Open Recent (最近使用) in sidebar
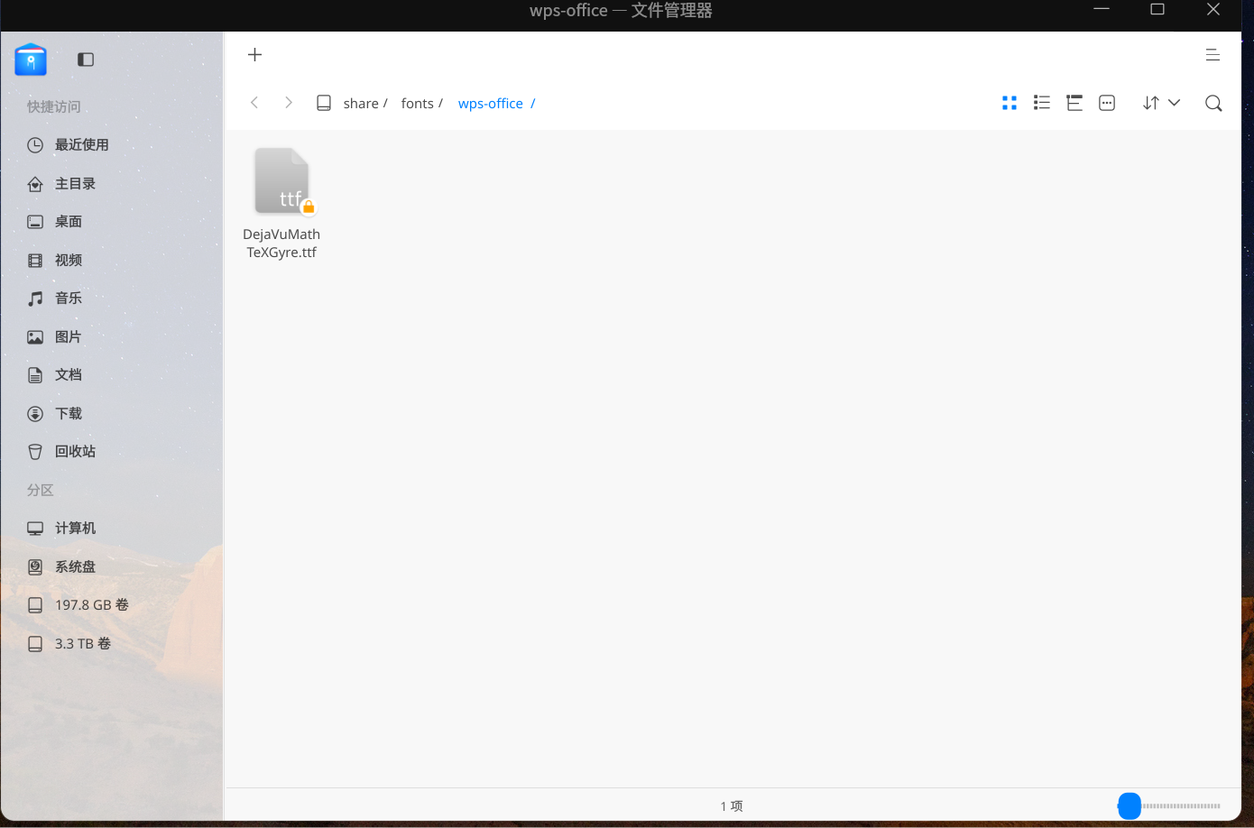1254x828 pixels. pyautogui.click(x=112, y=145)
